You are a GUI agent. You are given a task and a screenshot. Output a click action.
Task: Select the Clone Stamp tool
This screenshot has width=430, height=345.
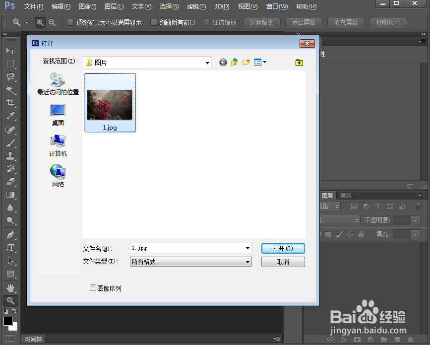pyautogui.click(x=10, y=155)
